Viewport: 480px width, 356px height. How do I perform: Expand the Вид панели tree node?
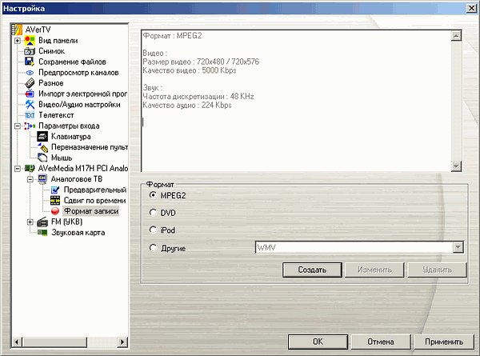pos(18,40)
